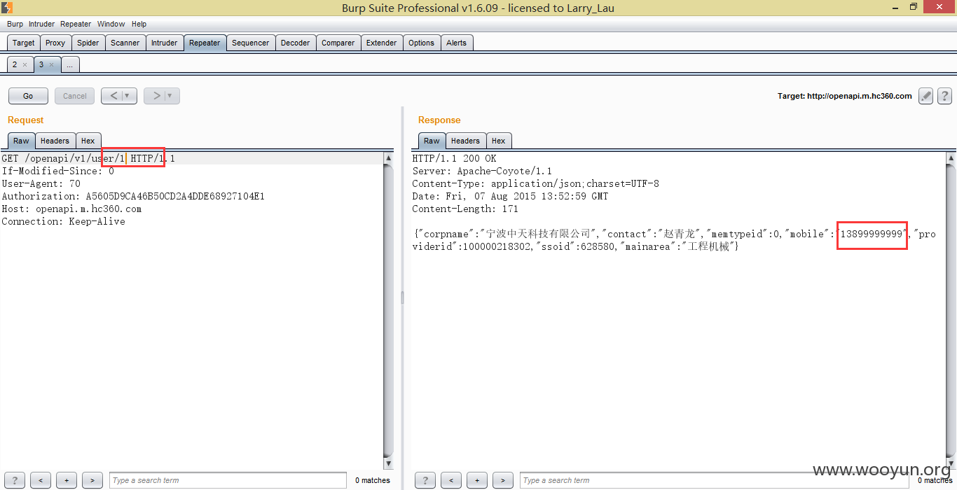Open the Burp menu

point(15,24)
